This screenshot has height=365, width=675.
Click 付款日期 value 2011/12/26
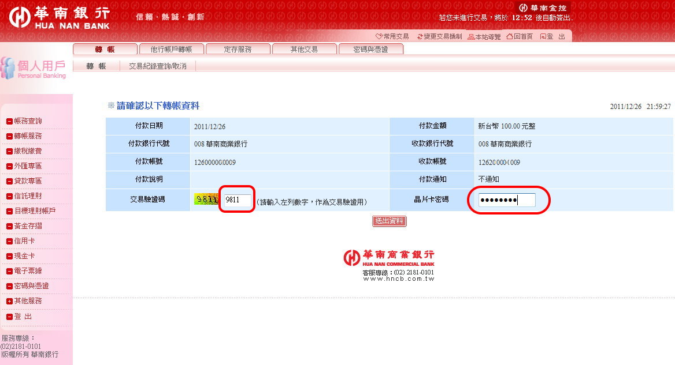click(210, 127)
